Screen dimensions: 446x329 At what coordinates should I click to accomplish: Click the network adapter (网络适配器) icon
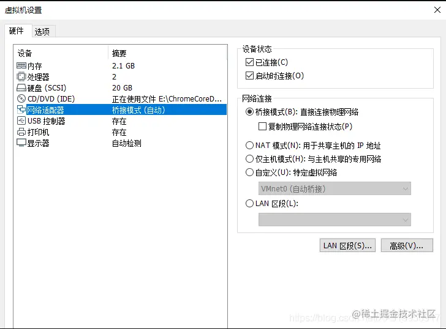coord(21,109)
